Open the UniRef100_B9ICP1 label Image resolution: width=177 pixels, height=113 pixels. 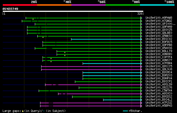159,82
